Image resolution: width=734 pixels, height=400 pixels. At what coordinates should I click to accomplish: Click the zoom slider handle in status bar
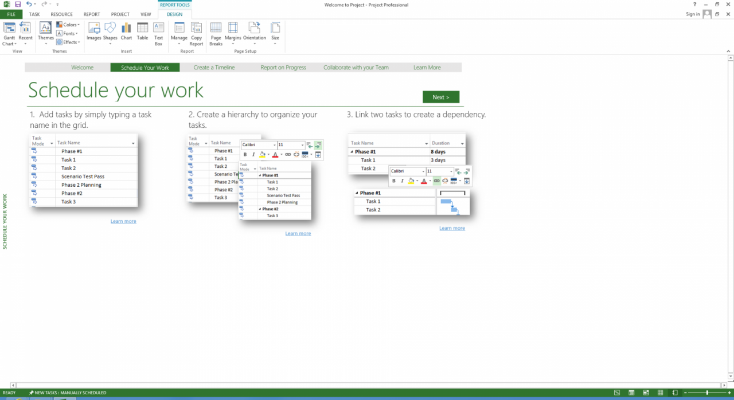coord(707,393)
